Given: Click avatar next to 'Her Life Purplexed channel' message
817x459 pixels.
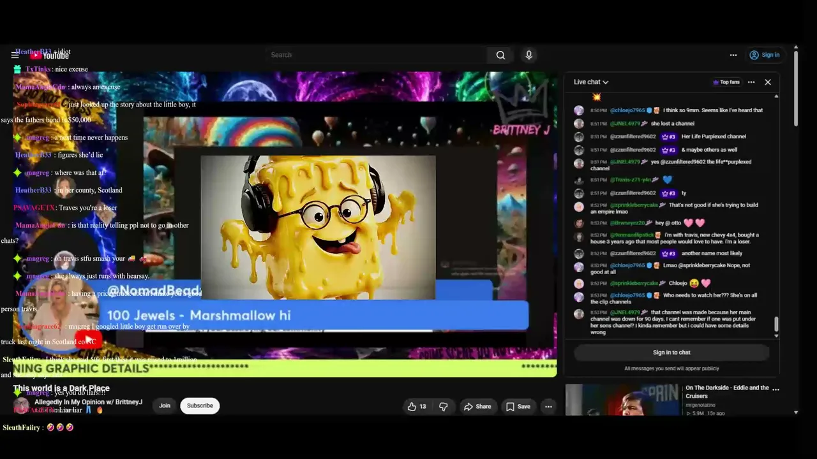Looking at the screenshot, I should click(x=579, y=136).
